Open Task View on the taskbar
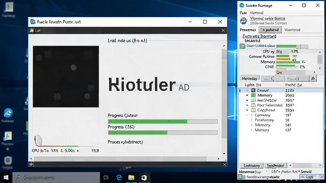This screenshot has height=183, width=326. tap(106, 178)
